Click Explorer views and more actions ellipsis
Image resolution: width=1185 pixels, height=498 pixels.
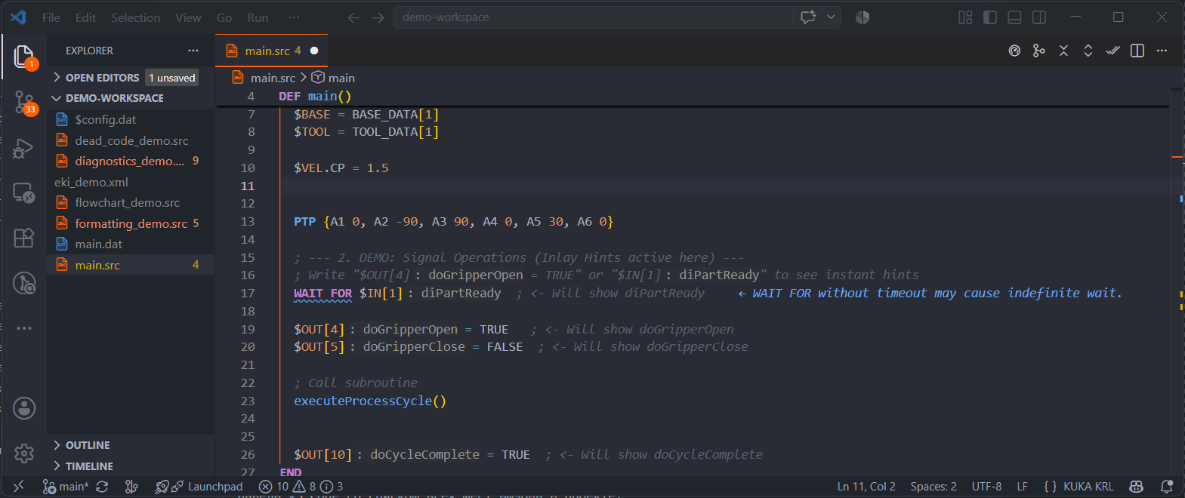(x=193, y=51)
